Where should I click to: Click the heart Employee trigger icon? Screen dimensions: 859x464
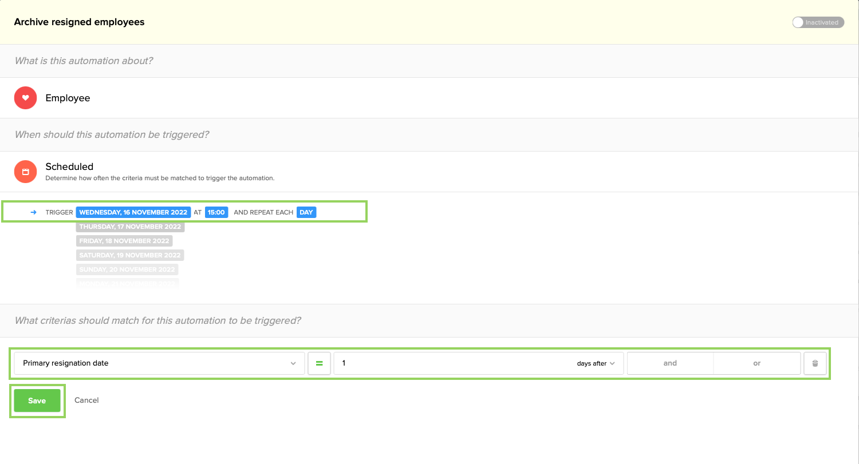[x=25, y=97]
